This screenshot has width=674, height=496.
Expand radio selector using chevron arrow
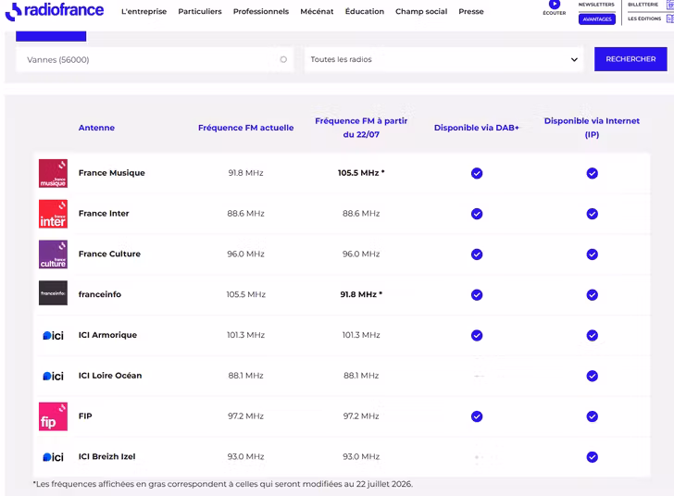point(574,59)
